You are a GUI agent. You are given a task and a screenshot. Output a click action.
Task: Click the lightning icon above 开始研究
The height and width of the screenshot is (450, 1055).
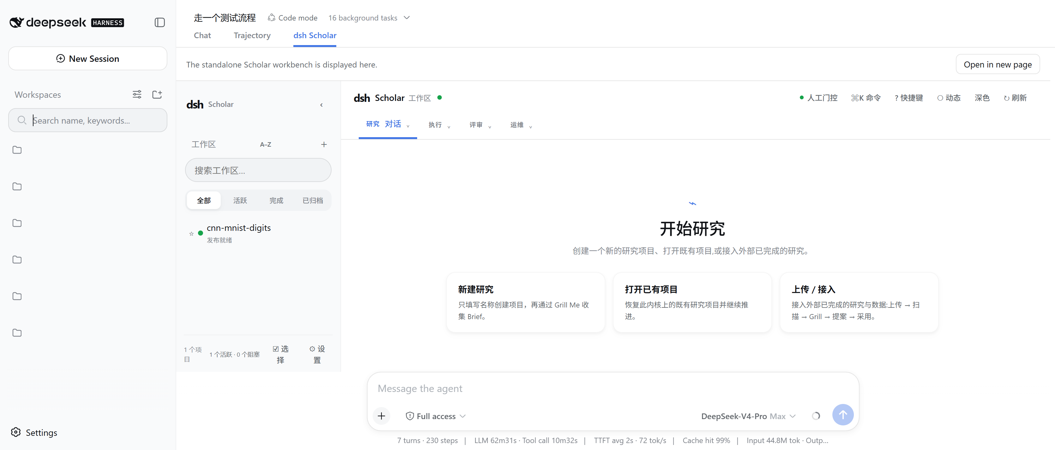(692, 203)
